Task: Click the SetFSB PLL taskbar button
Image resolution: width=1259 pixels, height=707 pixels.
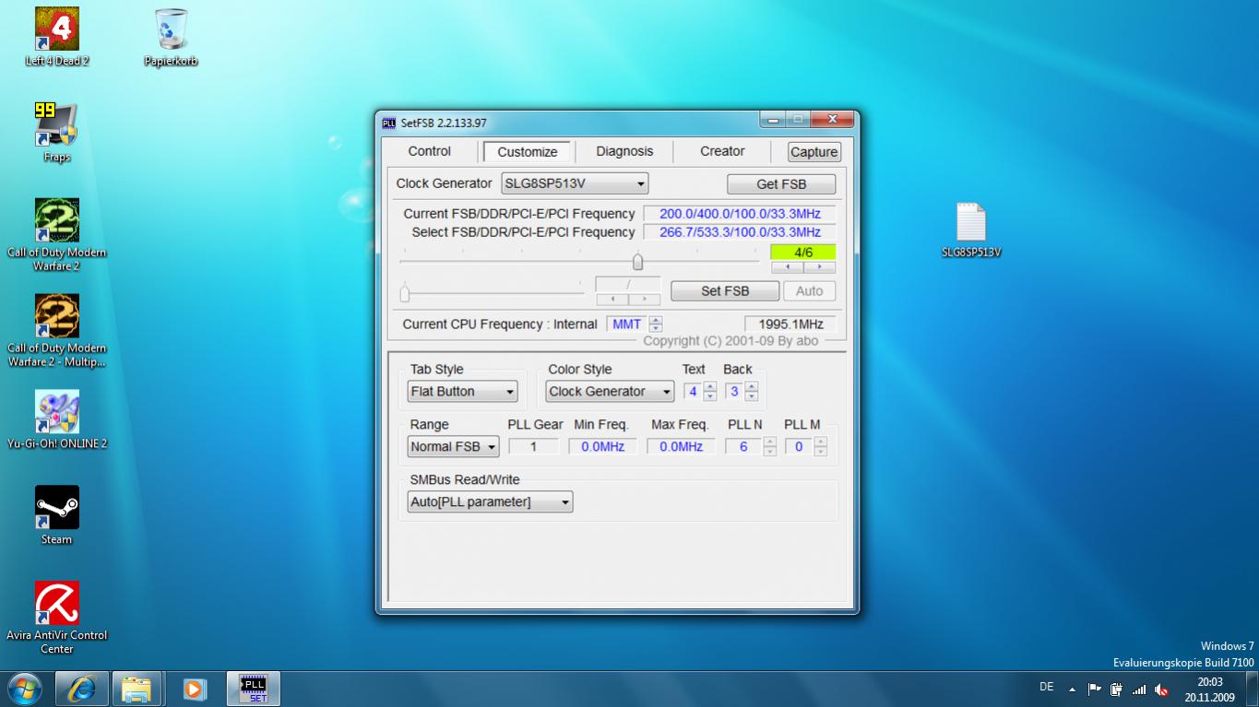Action: (253, 689)
